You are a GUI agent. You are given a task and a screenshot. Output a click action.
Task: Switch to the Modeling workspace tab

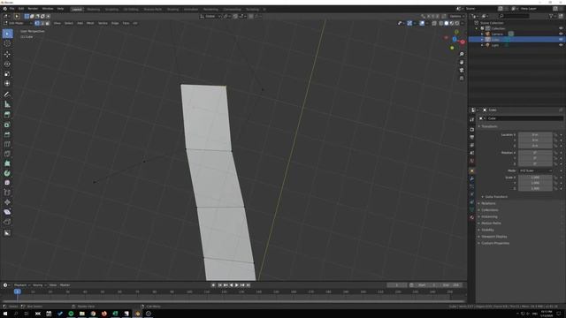94,9
